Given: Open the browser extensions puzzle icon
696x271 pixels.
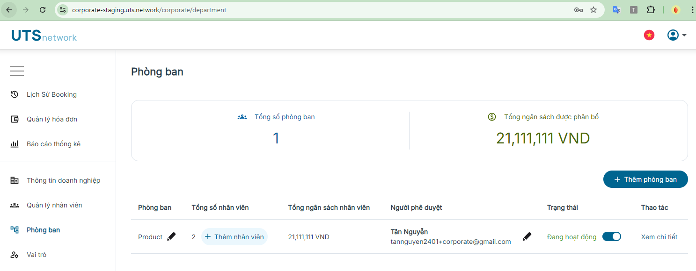Looking at the screenshot, I should [x=651, y=10].
